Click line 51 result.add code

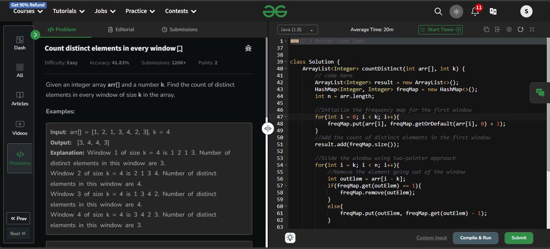357,144
